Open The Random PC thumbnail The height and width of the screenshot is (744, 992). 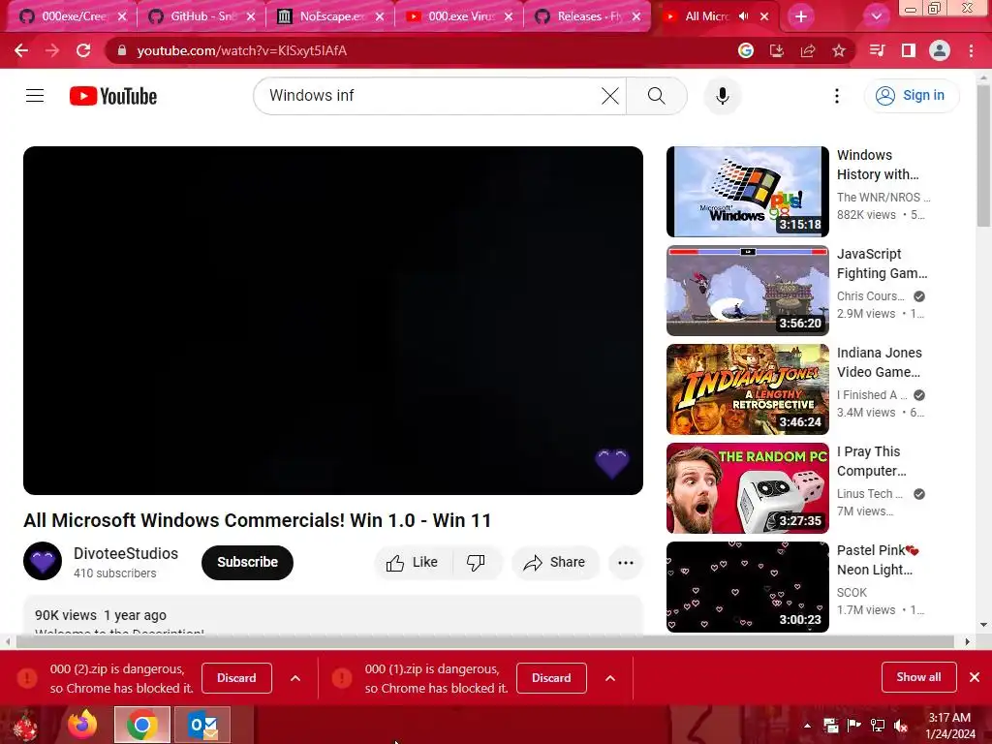747,488
